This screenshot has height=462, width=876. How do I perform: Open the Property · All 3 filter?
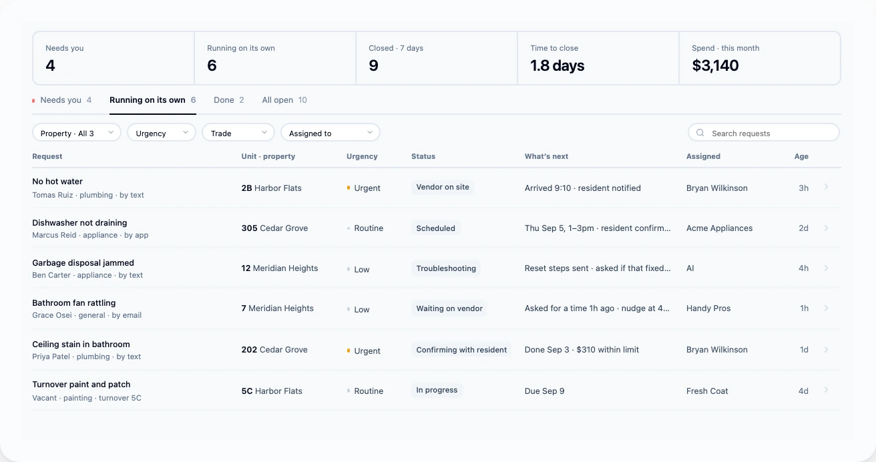(x=77, y=133)
